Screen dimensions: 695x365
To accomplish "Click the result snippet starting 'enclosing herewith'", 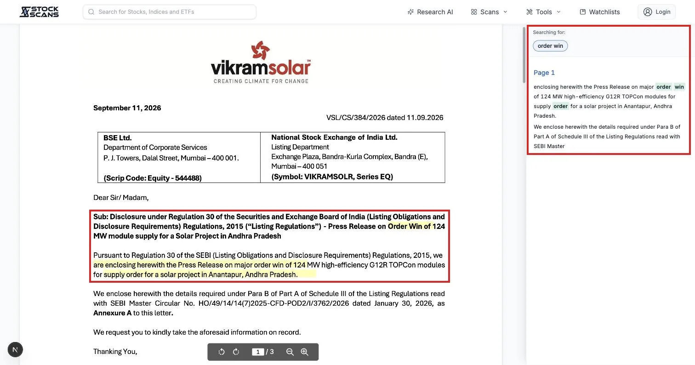I will tap(609, 101).
